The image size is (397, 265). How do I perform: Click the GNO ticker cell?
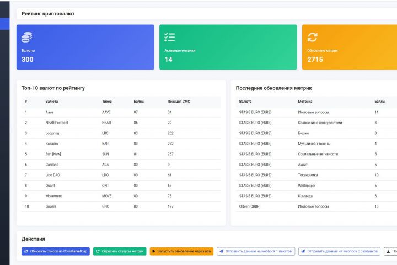105,206
